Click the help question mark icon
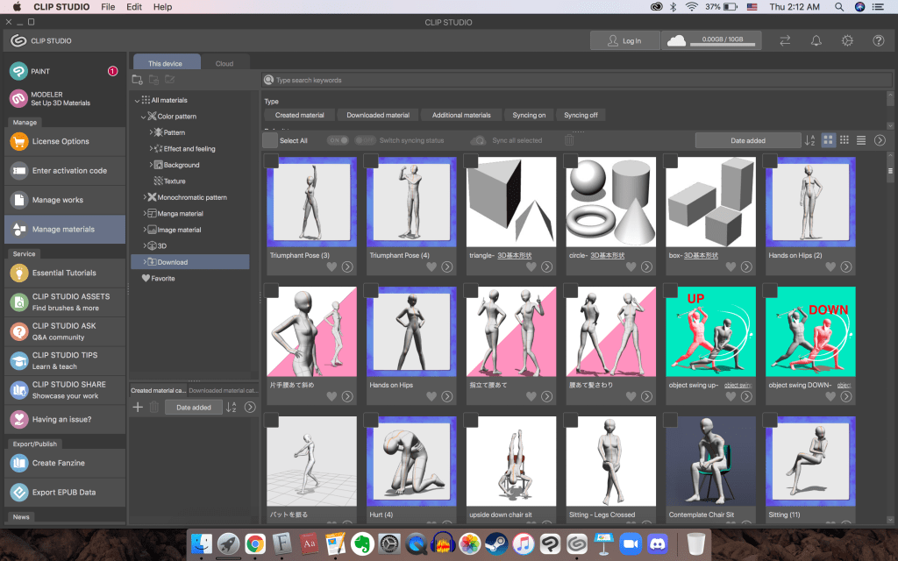This screenshot has height=561, width=898. click(878, 40)
